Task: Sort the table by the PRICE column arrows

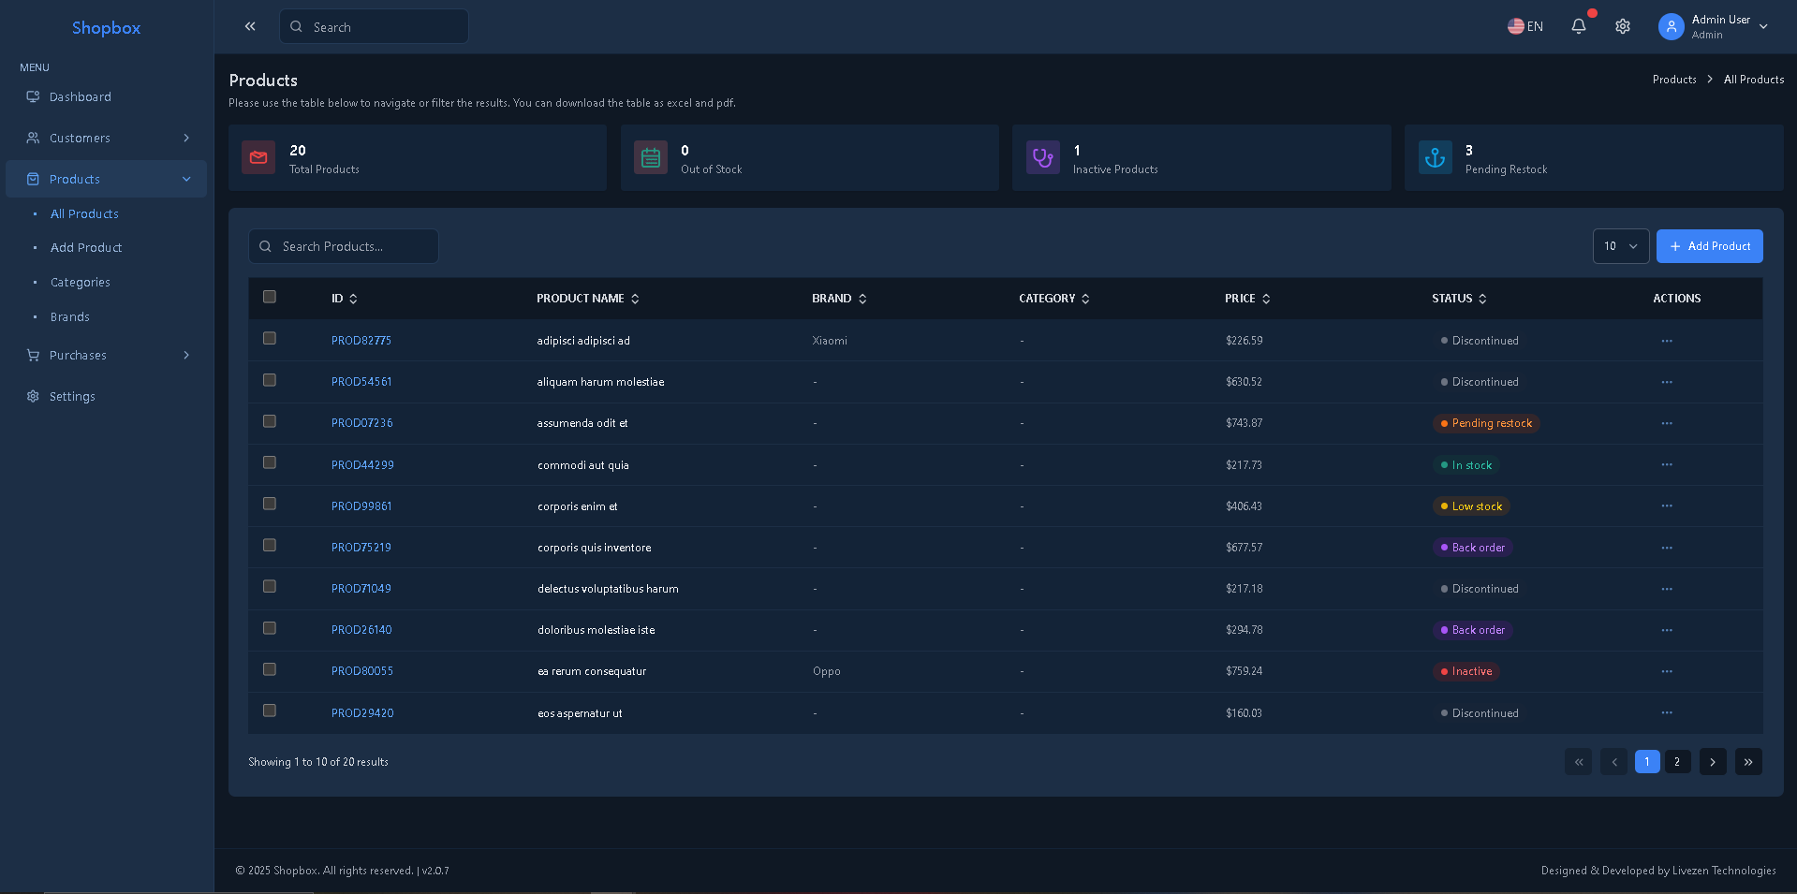Action: click(x=1266, y=299)
